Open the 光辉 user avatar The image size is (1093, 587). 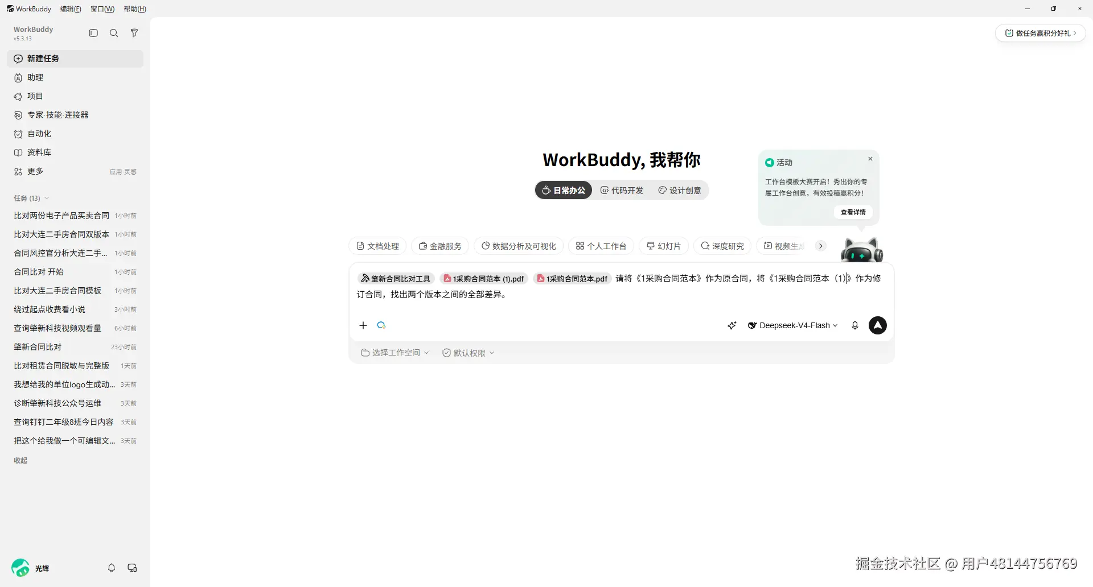[x=20, y=568]
